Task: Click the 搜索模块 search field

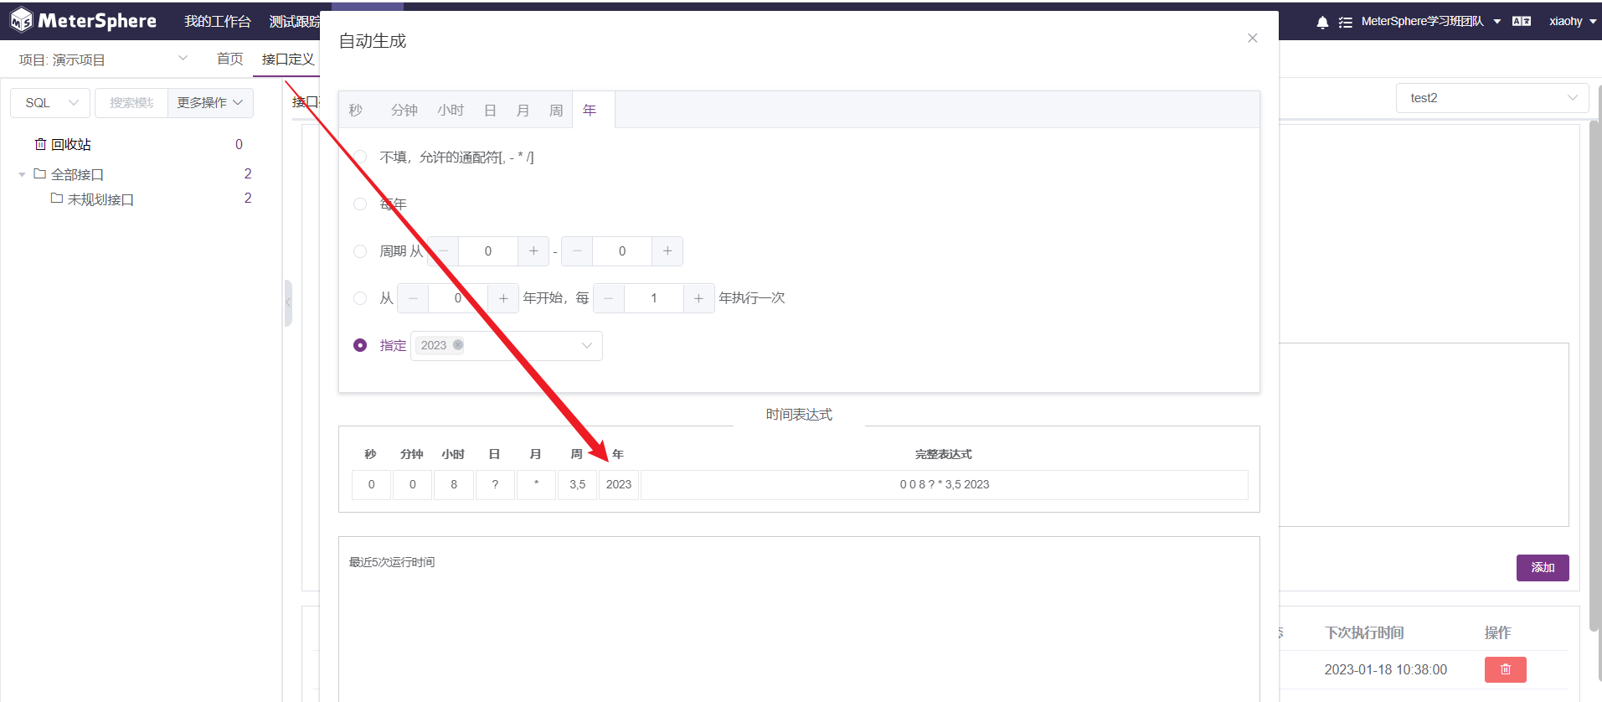Action: 131,103
